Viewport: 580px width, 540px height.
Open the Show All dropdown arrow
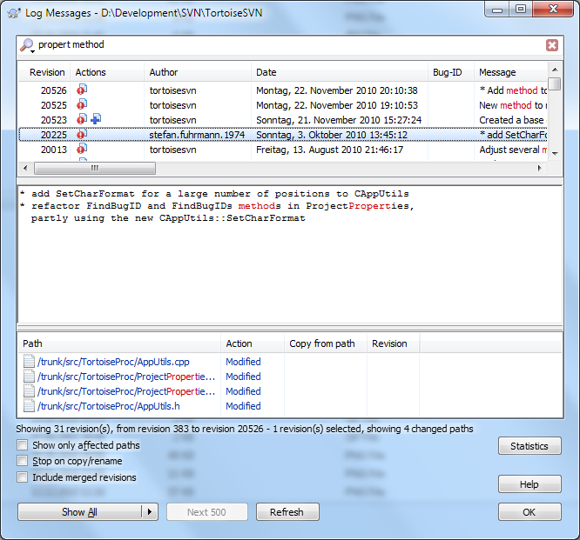(x=151, y=512)
